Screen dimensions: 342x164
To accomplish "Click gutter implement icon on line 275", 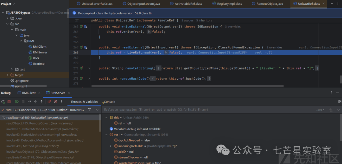I will (82, 78).
